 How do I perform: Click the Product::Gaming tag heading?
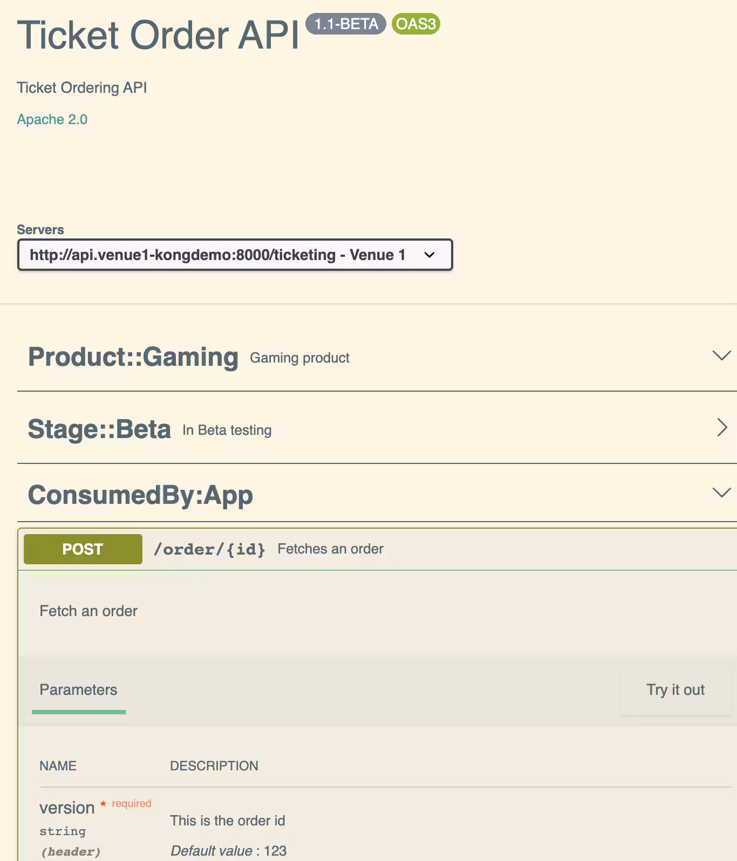pos(133,357)
